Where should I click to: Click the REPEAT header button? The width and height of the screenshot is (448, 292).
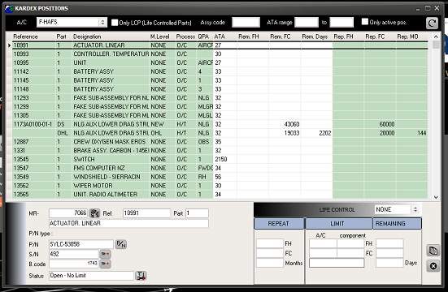point(279,224)
